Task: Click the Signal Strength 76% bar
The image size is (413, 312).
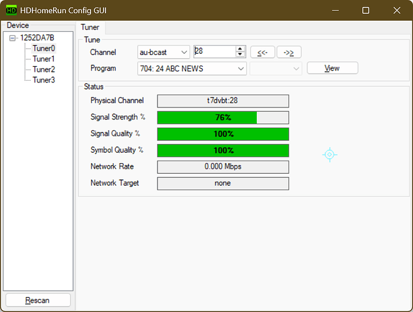Action: click(222, 118)
